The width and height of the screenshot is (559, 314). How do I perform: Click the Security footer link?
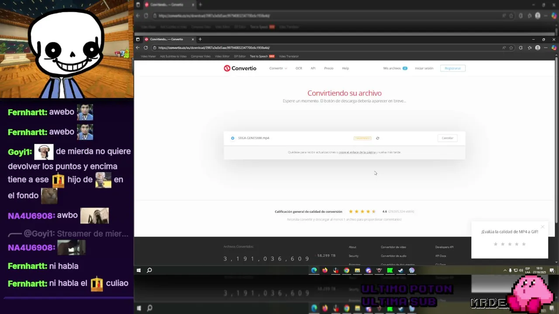(354, 256)
